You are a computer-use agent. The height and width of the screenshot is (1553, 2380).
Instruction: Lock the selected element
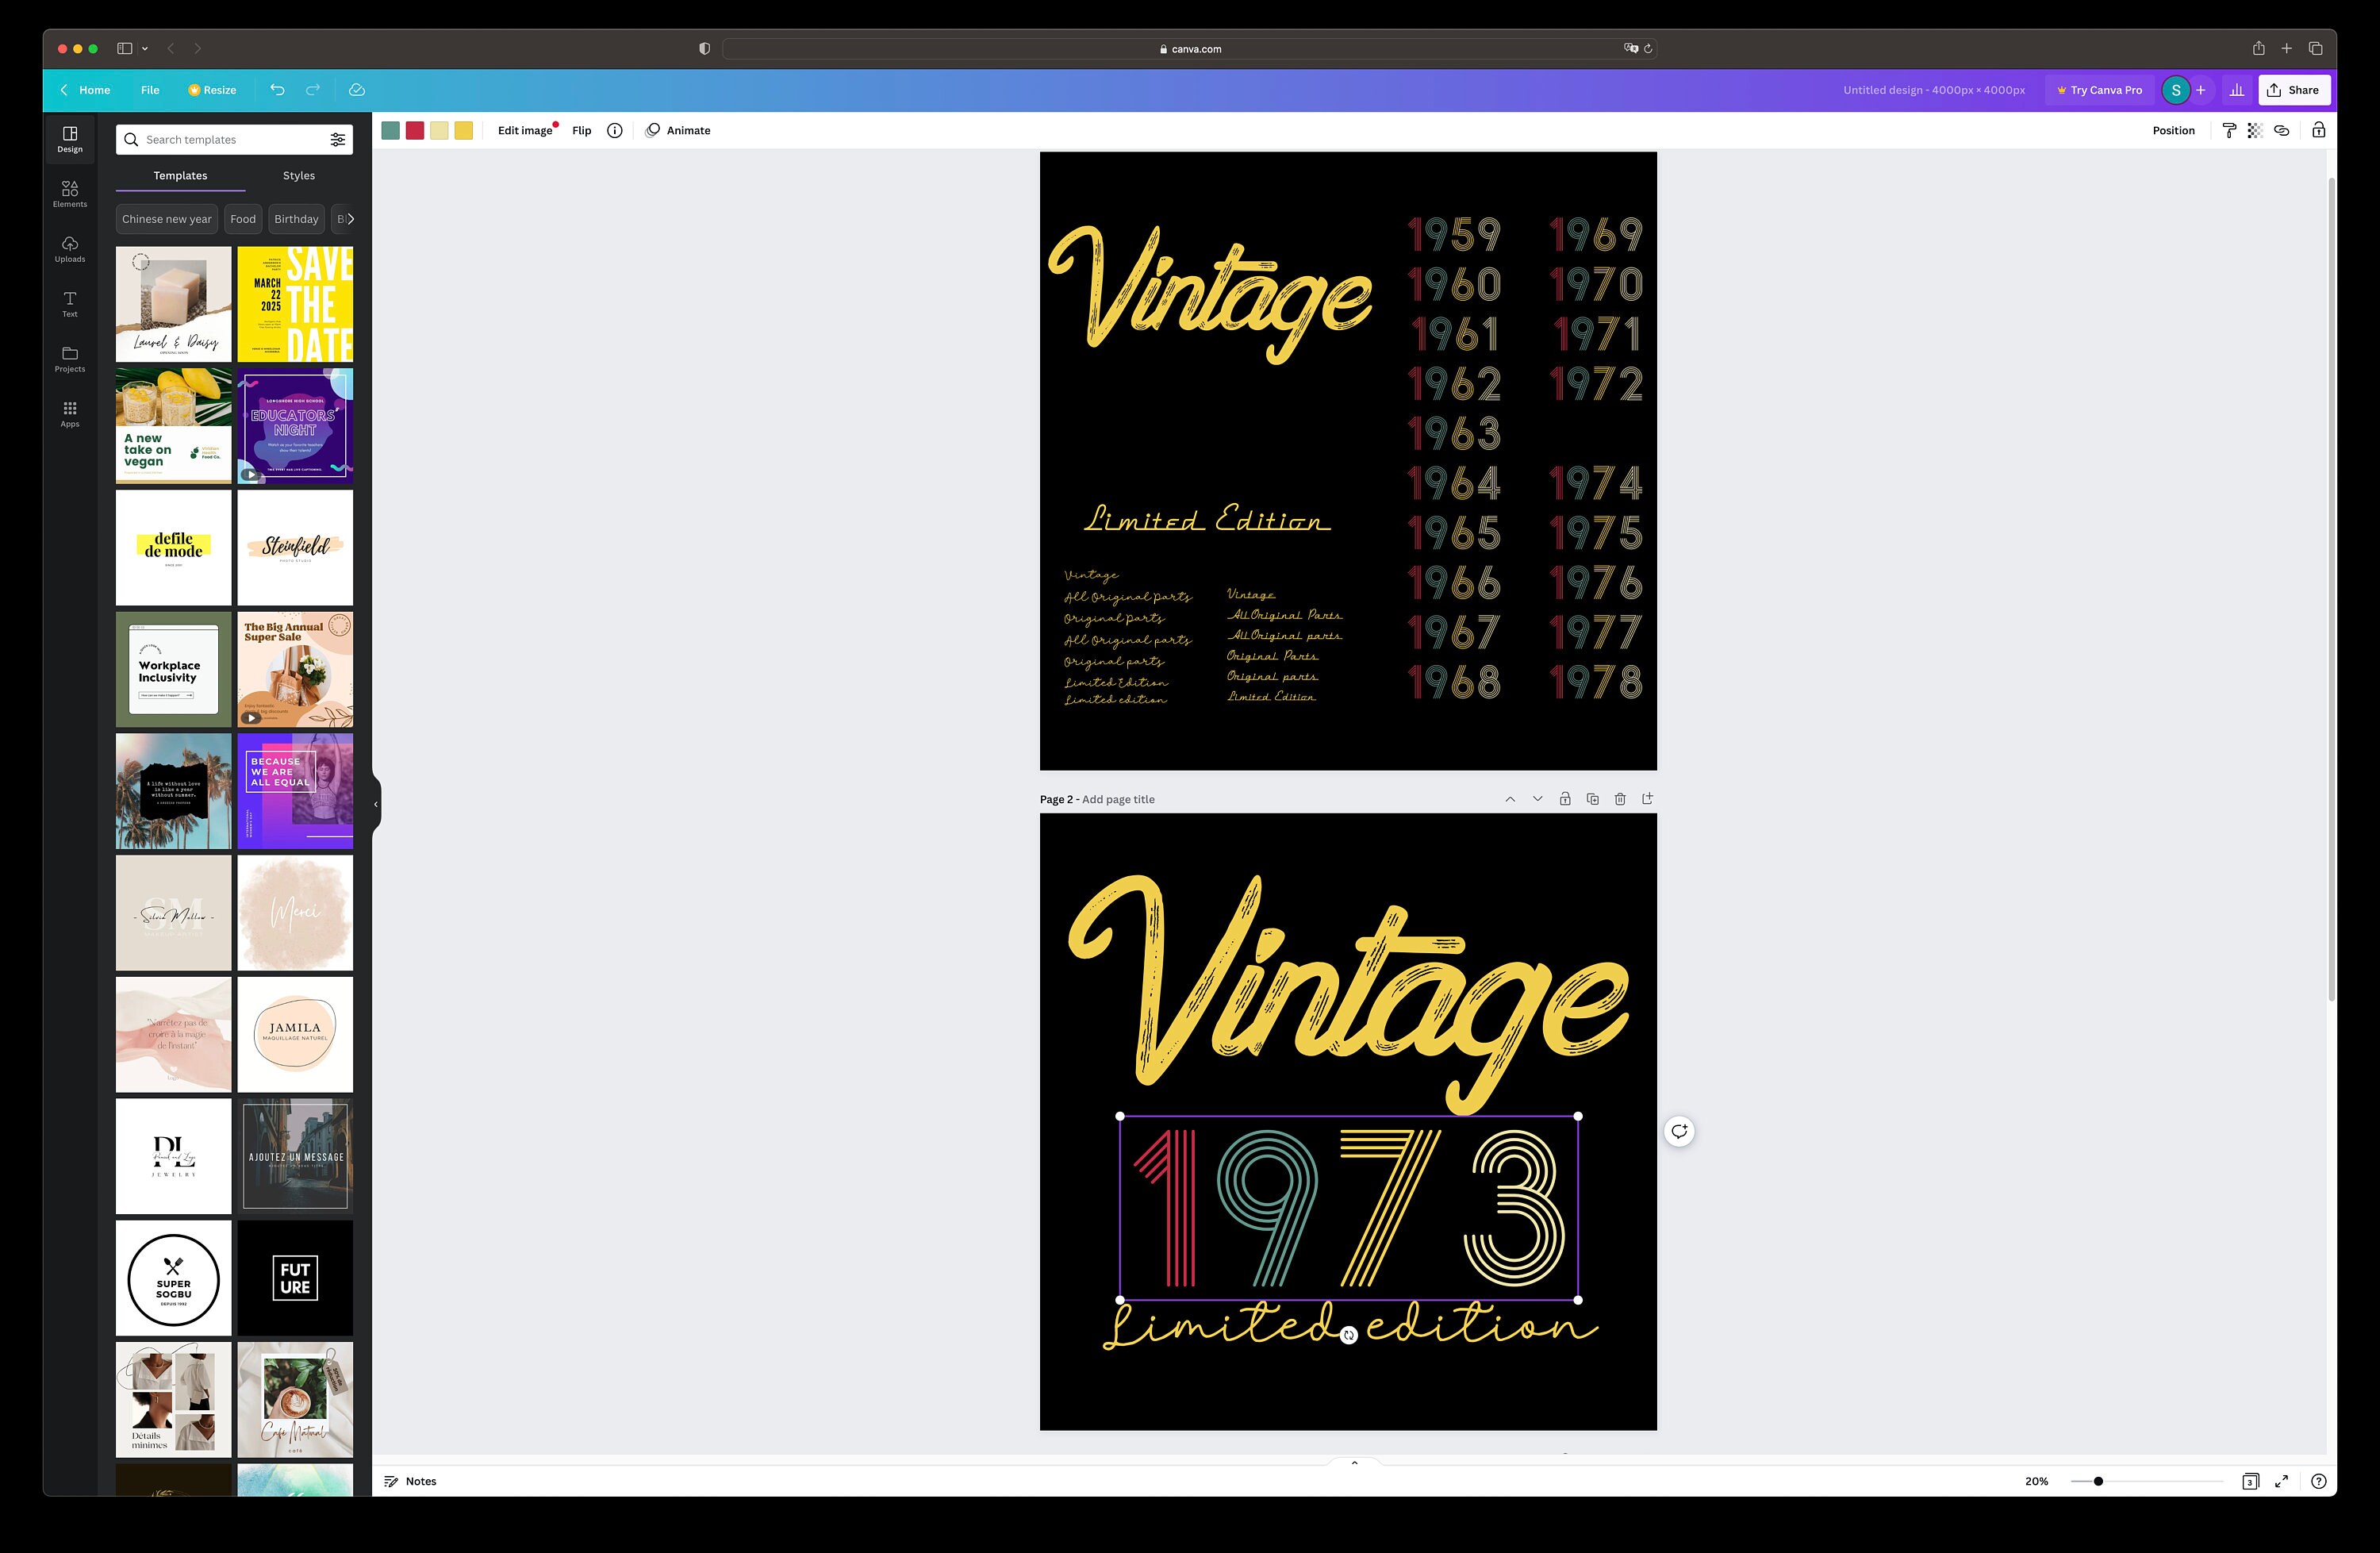point(2319,130)
